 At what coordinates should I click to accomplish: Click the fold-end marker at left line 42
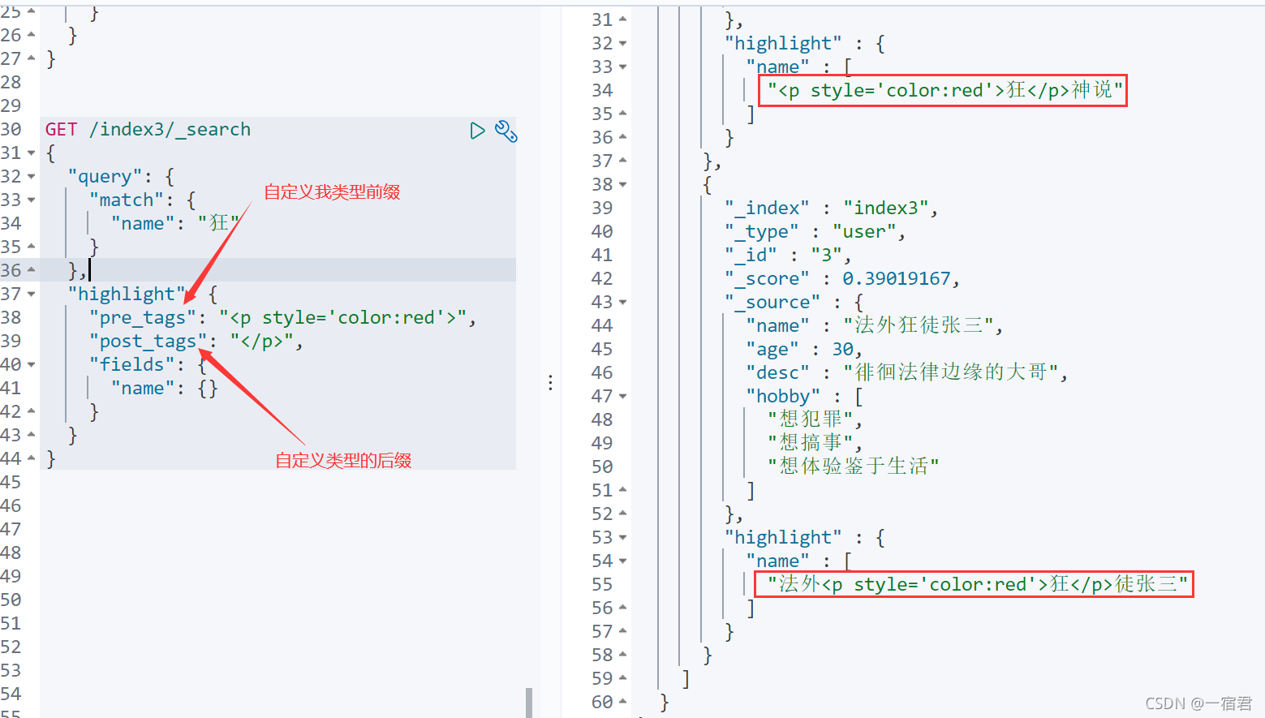point(32,412)
